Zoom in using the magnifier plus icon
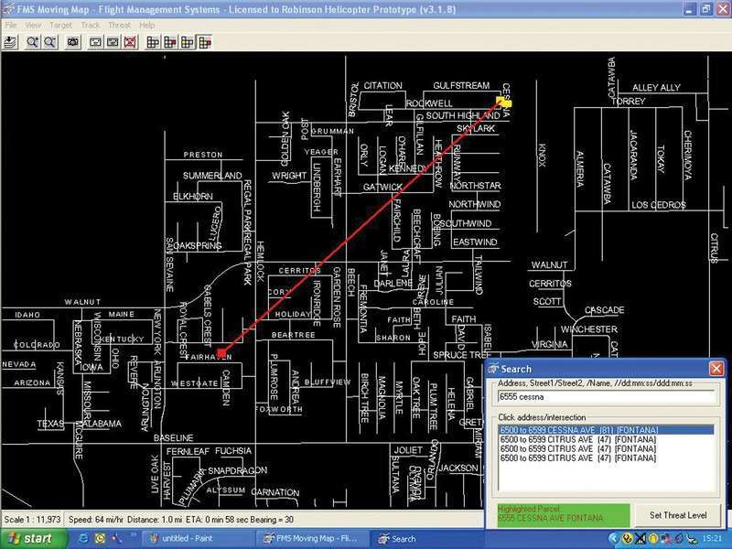The image size is (732, 549). point(32,42)
